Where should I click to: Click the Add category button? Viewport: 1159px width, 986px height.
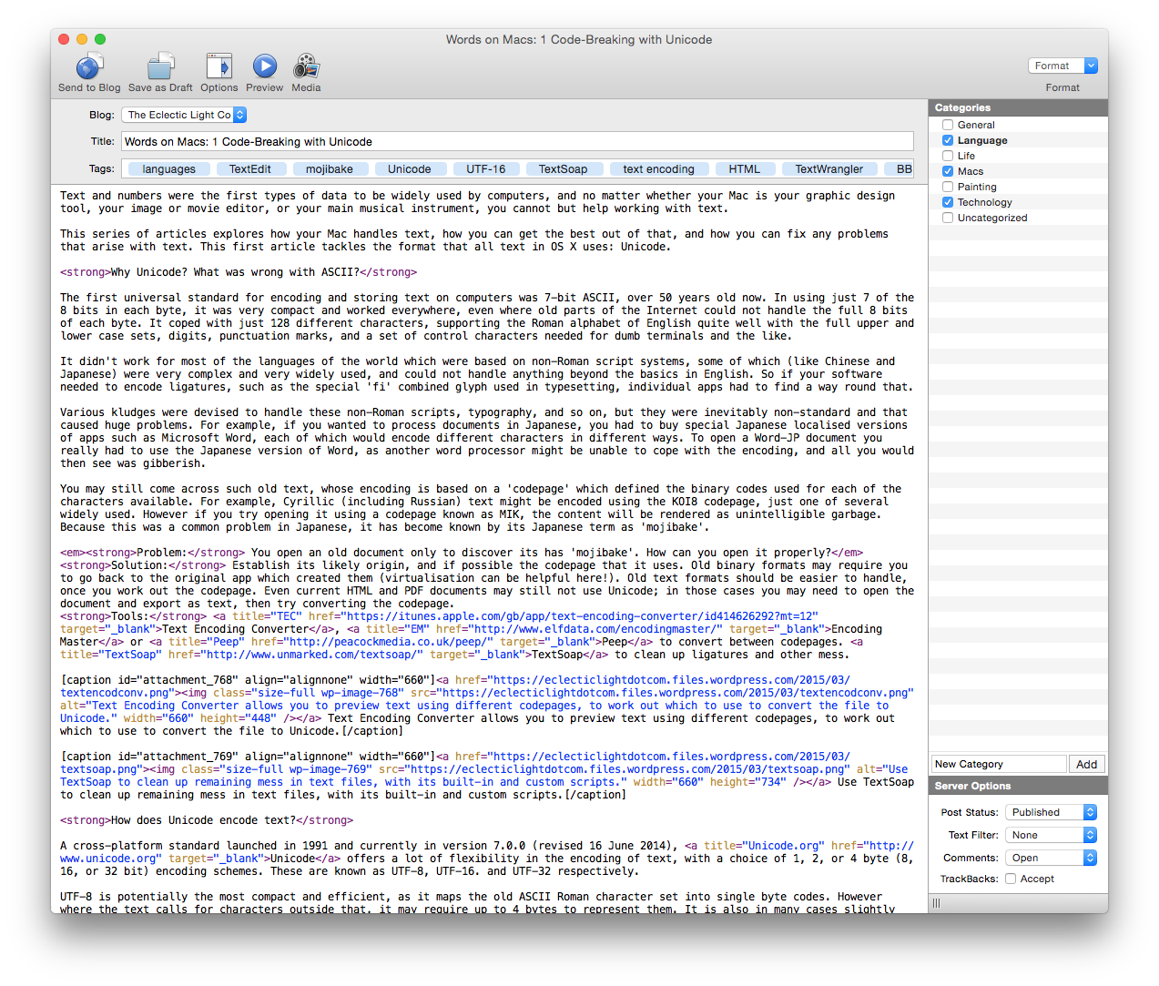[x=1086, y=764]
